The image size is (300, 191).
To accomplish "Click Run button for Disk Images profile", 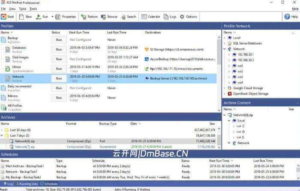I will pos(59,59).
